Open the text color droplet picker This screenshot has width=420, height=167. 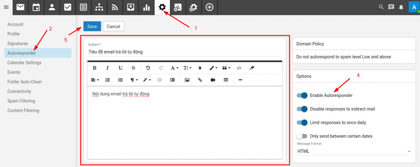[x=200, y=68]
